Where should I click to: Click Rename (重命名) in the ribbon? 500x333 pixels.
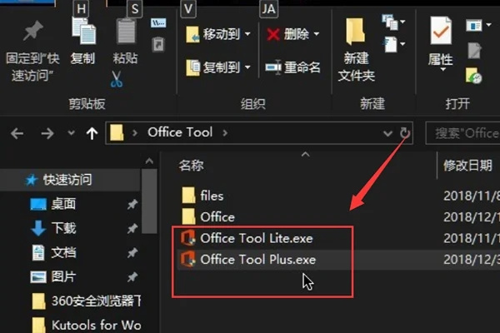coord(292,67)
